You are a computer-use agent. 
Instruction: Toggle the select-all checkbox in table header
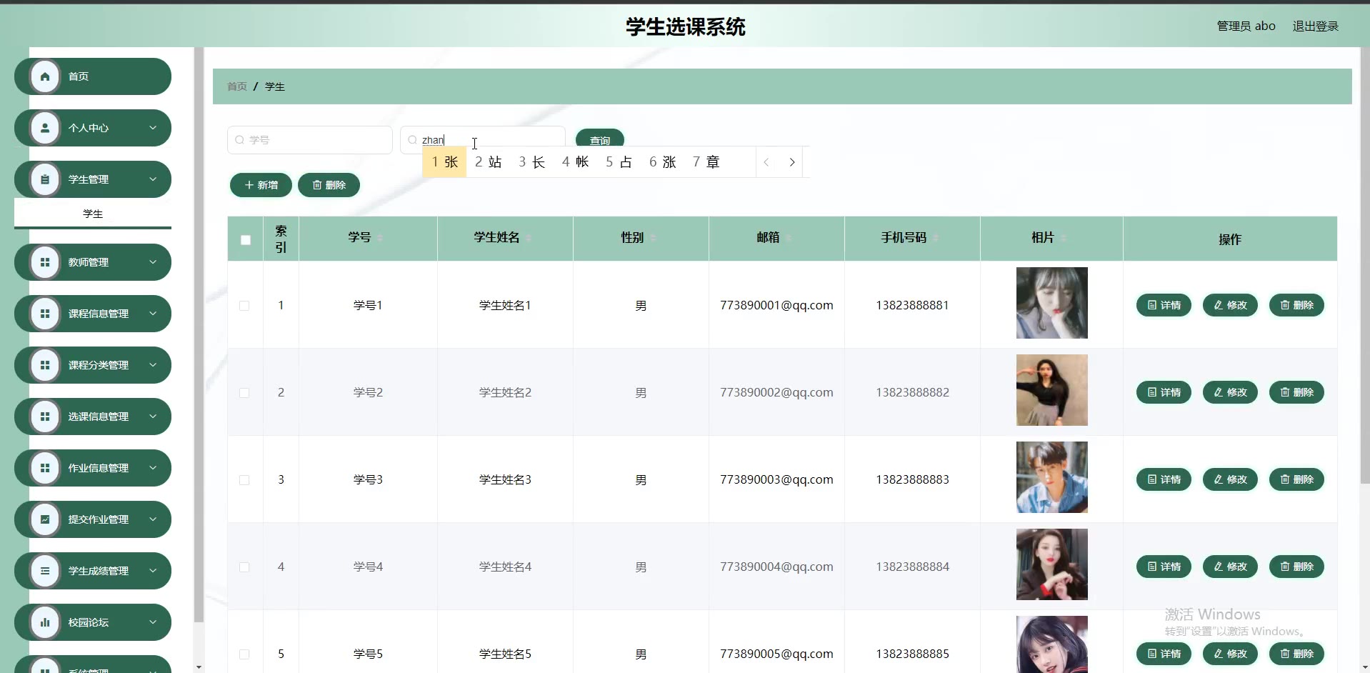[246, 240]
